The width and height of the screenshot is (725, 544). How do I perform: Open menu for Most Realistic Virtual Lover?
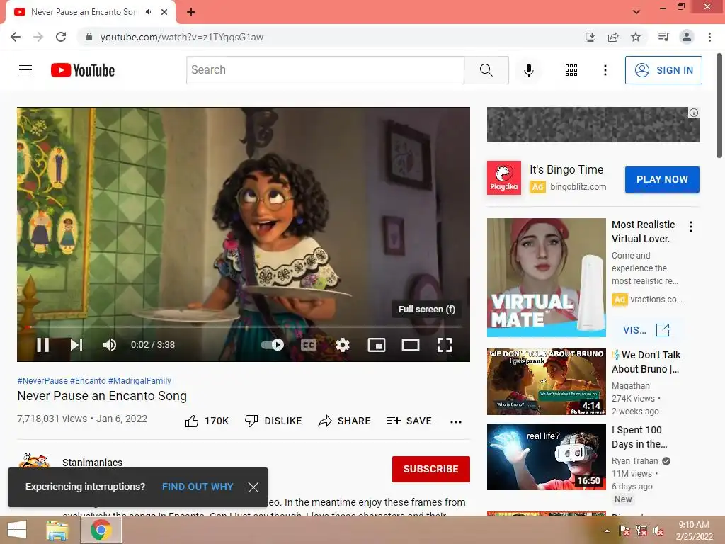coord(691,227)
